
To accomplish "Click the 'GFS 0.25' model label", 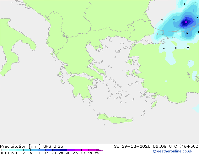I will coord(53,146).
